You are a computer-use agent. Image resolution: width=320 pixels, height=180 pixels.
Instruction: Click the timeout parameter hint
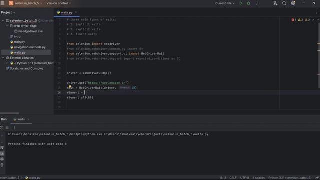(x=124, y=88)
